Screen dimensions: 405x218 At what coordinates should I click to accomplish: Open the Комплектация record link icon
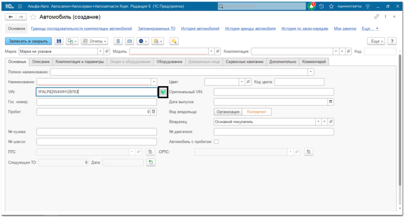pyautogui.click(x=348, y=51)
